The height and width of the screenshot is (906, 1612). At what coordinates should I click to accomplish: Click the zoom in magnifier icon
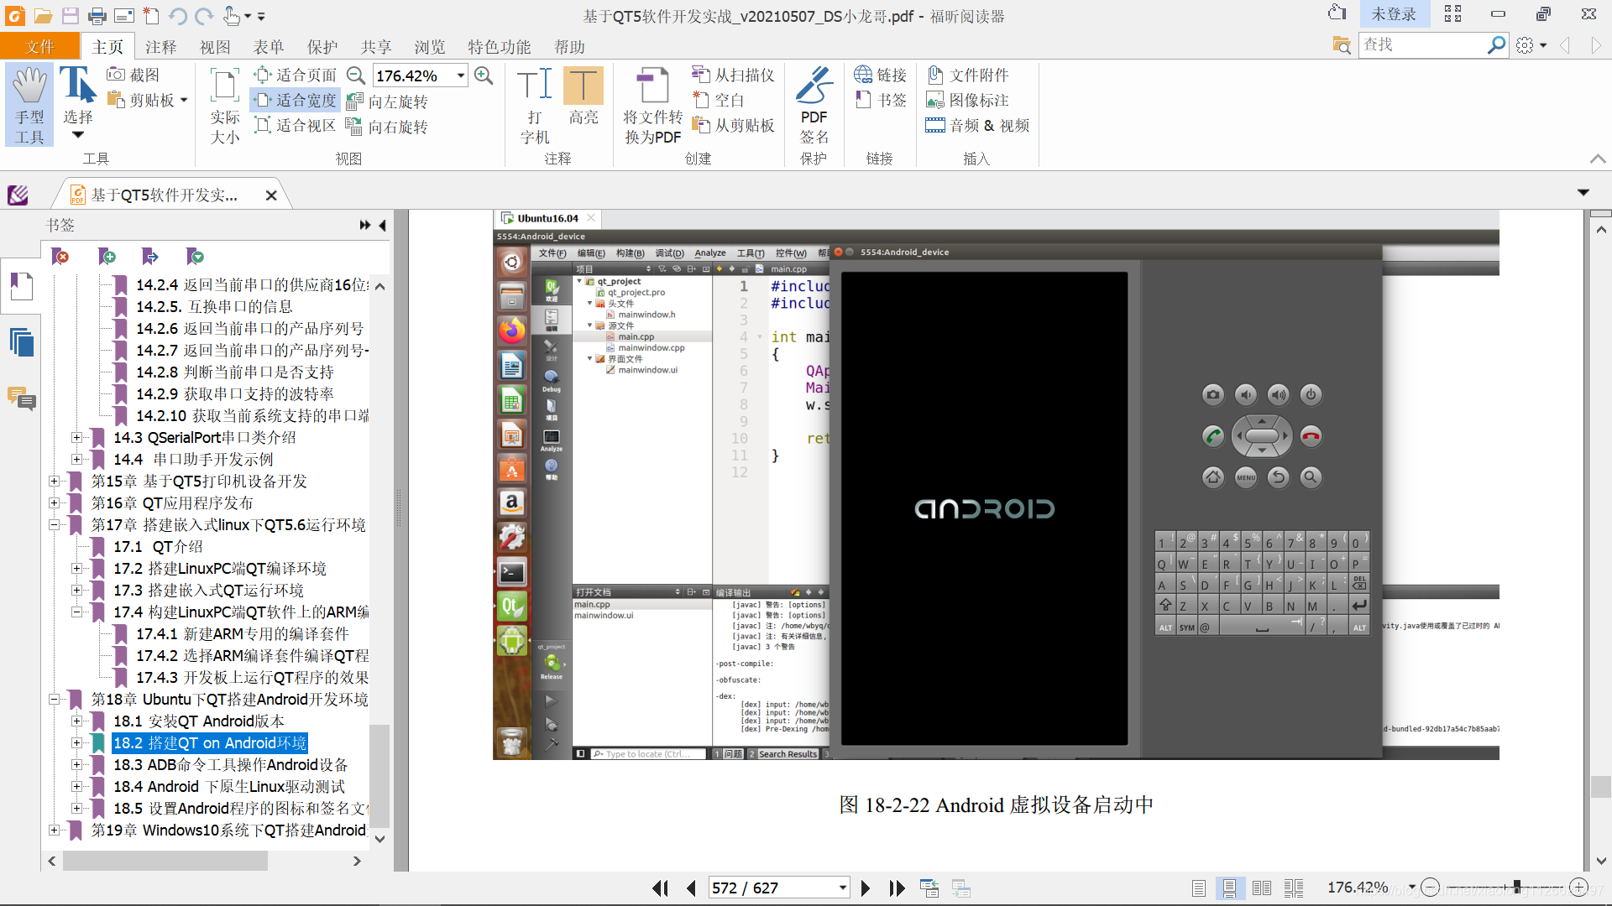click(484, 75)
